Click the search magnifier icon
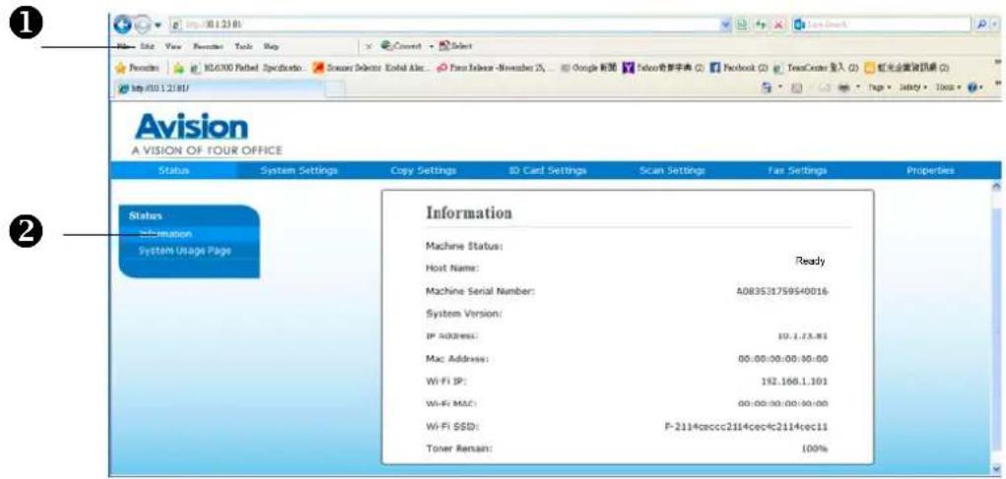The height and width of the screenshot is (479, 1006). [x=982, y=25]
